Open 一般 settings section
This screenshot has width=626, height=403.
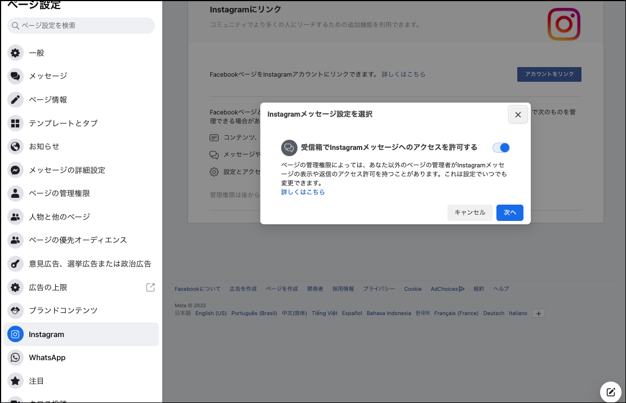pos(81,53)
